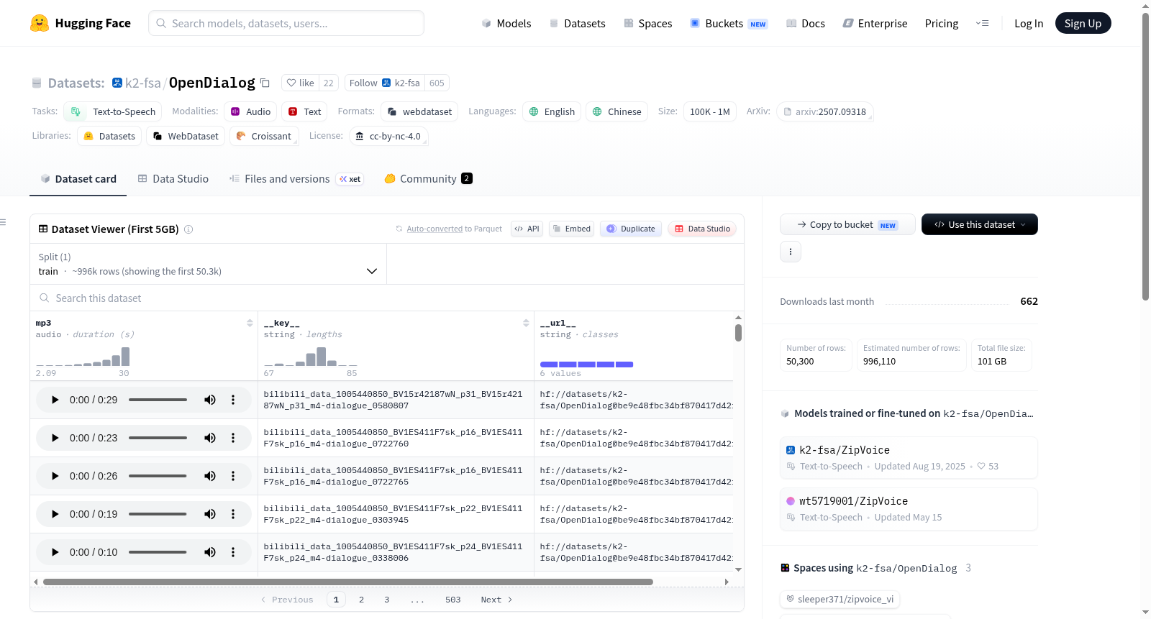Viewport: 1151px width, 619px height.
Task: Go to Next page of rows
Action: click(496, 600)
